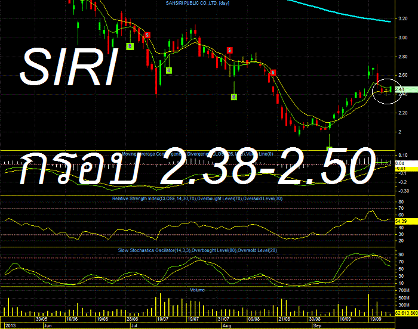Click the RSI current value 54.39
Image resolution: width=418 pixels, height=329 pixels.
pyautogui.click(x=406, y=221)
